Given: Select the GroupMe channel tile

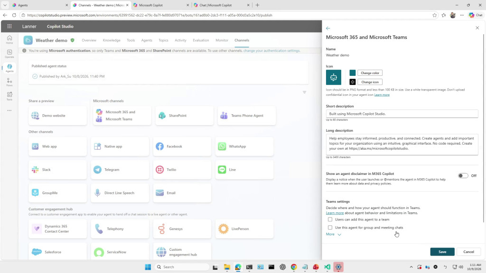Looking at the screenshot, I should [x=57, y=193].
